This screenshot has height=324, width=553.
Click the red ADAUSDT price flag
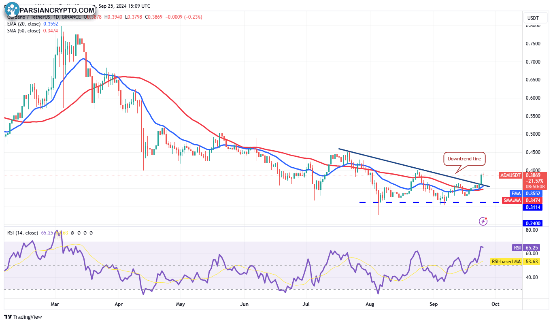coord(510,175)
